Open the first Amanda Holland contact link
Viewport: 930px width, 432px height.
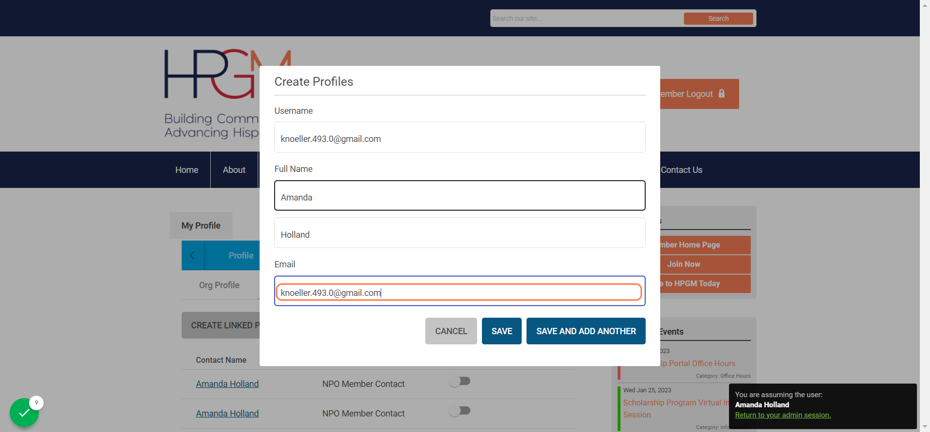click(227, 384)
